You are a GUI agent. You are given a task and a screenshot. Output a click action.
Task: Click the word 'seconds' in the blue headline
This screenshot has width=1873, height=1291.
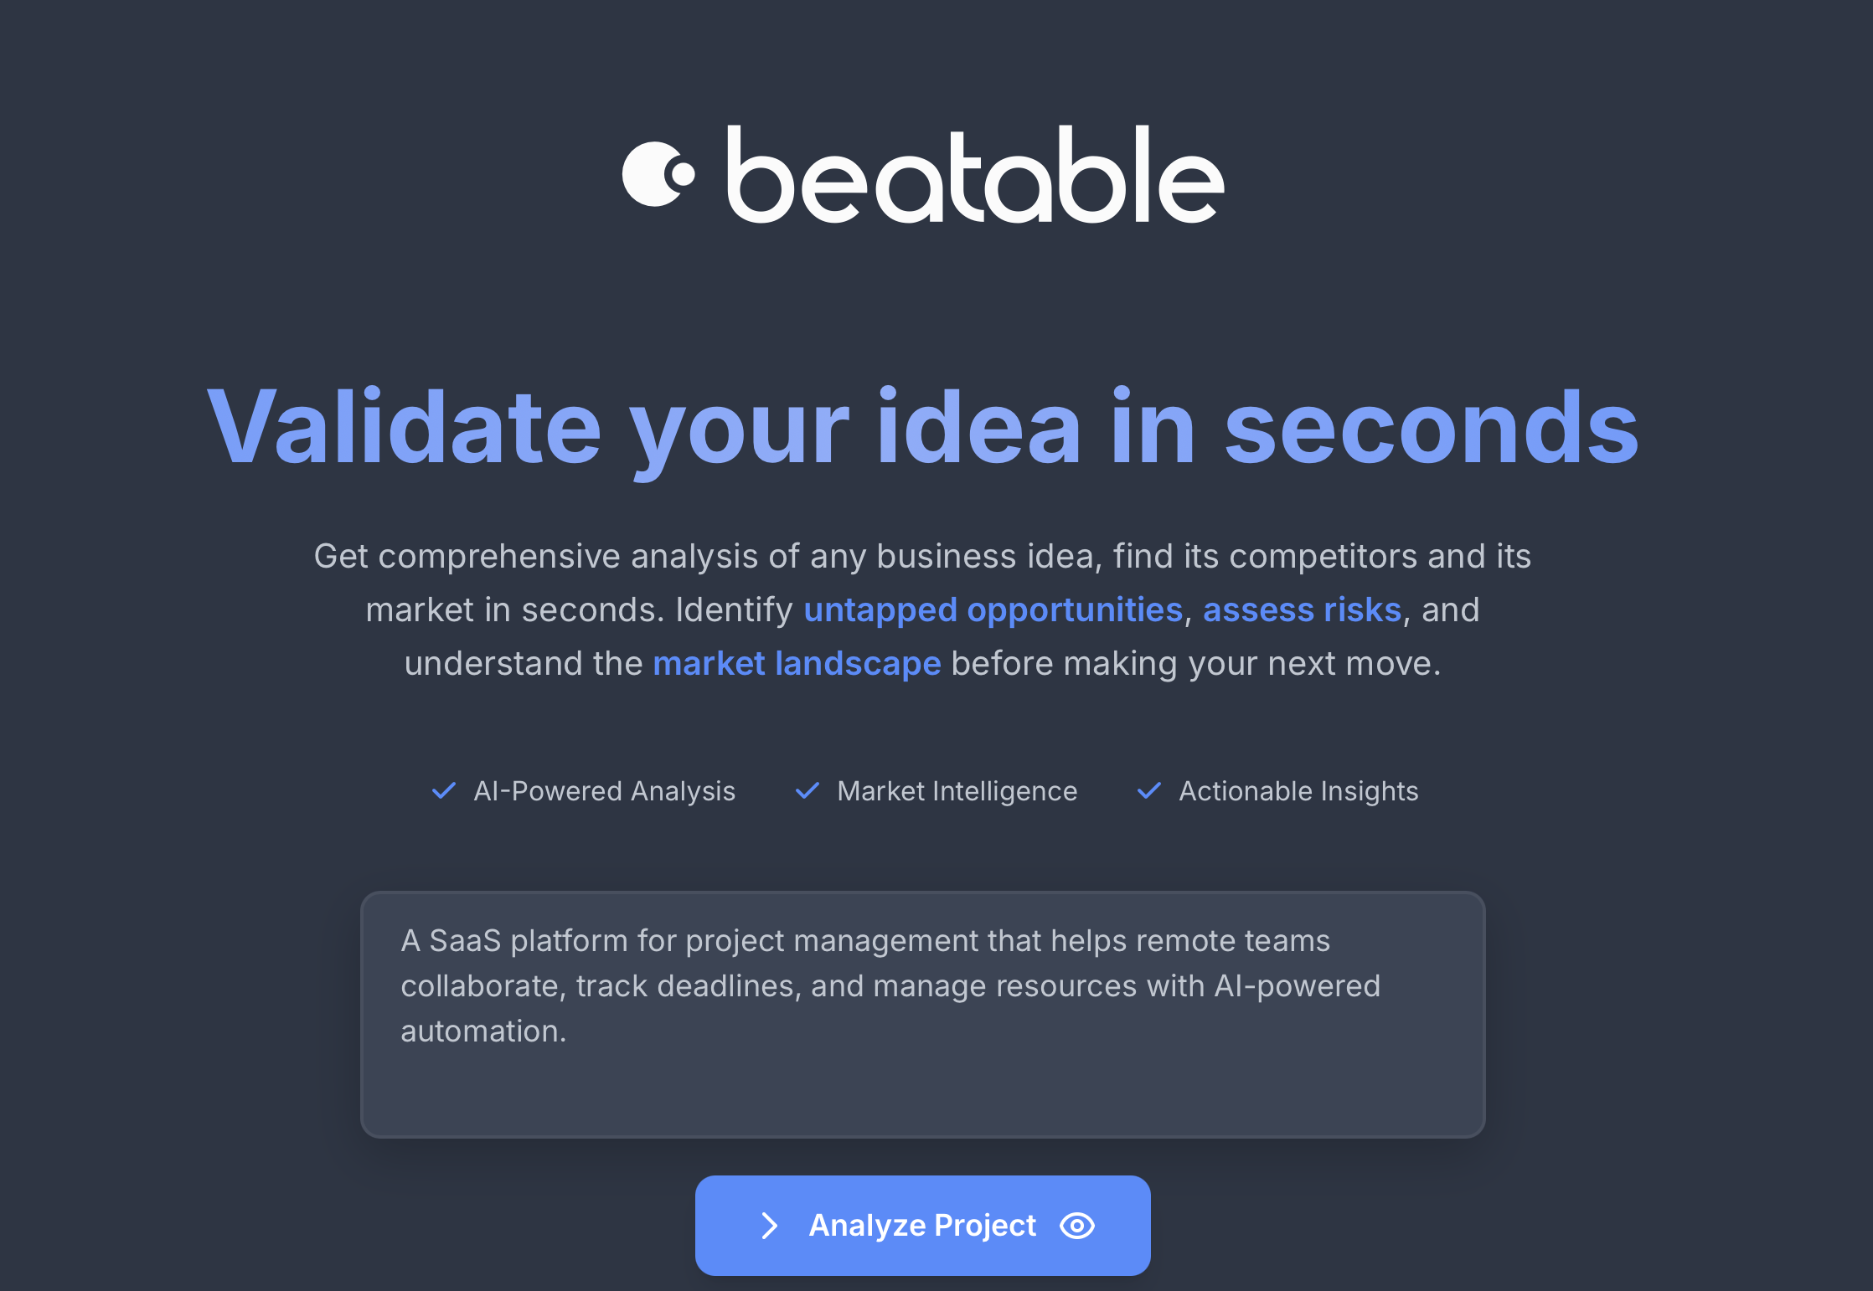click(1432, 427)
